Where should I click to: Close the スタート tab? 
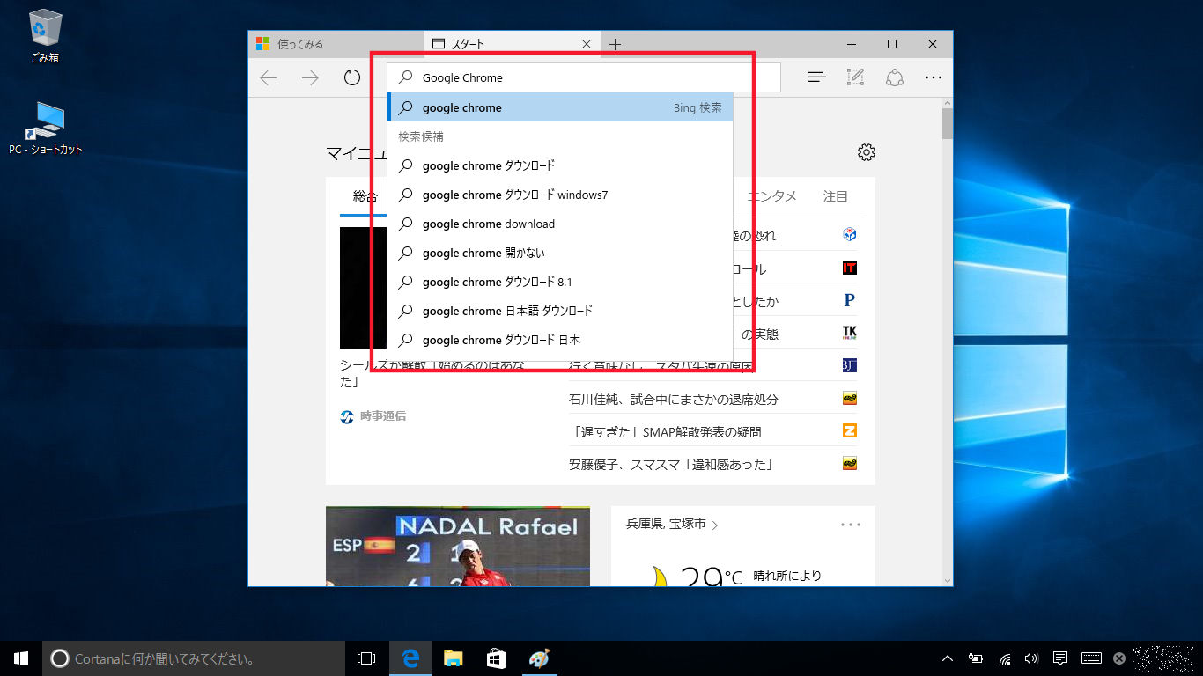587,44
